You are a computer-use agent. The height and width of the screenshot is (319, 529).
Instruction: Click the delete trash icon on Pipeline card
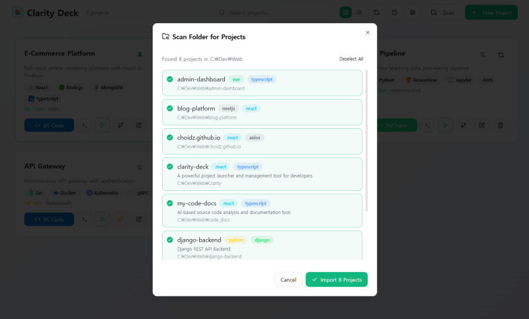click(x=501, y=125)
